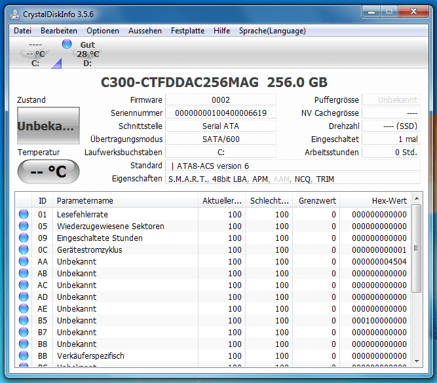Click hex value 000000000001
This screenshot has width=437, height=383.
pos(379,249)
